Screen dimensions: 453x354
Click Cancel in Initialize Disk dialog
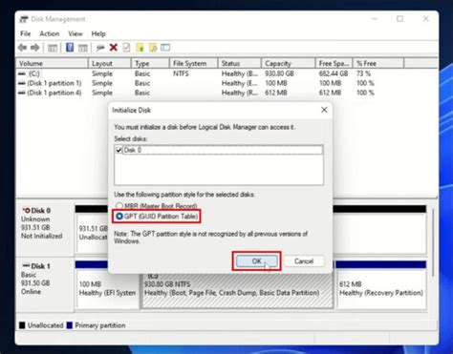304,261
